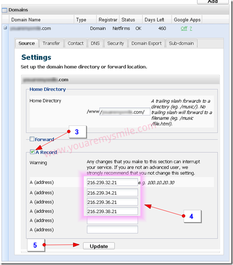Switch to the Sub-domain tab
Screen dimensions: 233x265
[181, 43]
